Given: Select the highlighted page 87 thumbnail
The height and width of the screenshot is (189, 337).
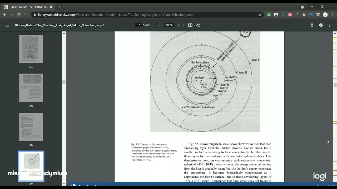Looking at the screenshot, I should 31,166.
